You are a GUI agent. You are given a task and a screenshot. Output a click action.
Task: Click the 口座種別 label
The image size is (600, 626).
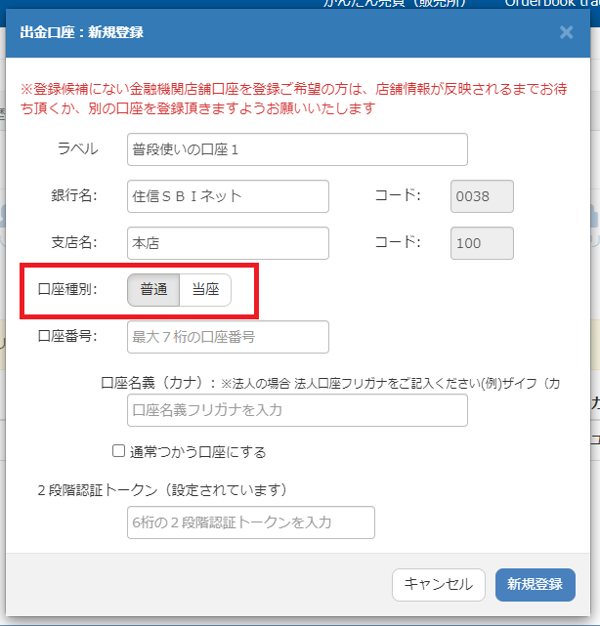pos(67,289)
